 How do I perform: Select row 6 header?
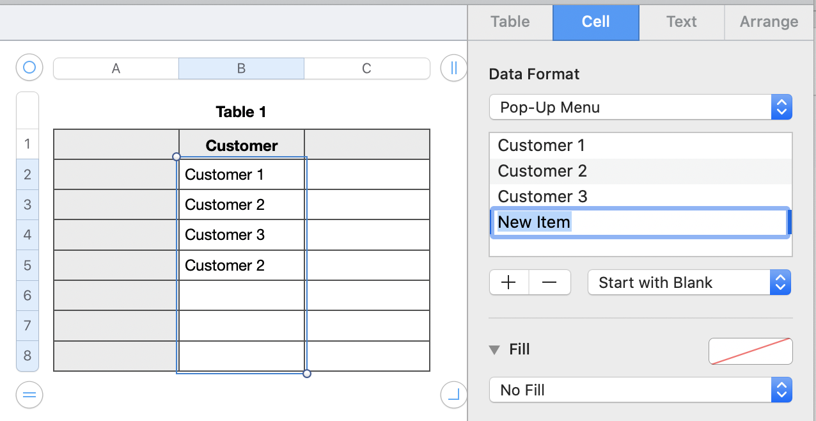[27, 296]
